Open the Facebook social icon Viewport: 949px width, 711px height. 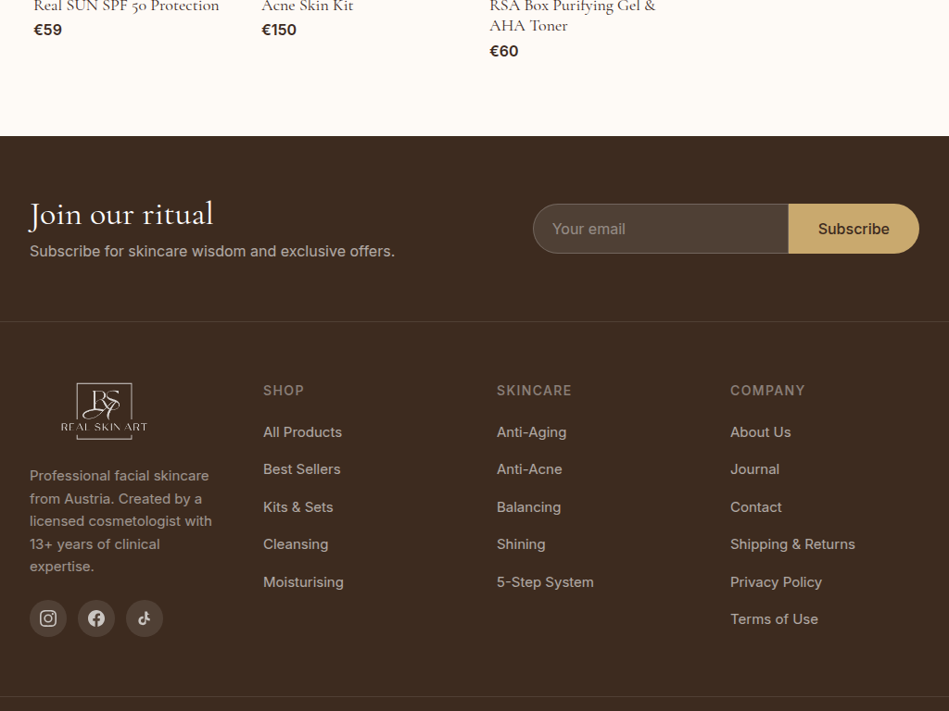(96, 618)
